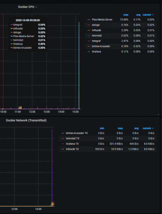Click the Grafana TX spike in network graph

(x=52, y=167)
